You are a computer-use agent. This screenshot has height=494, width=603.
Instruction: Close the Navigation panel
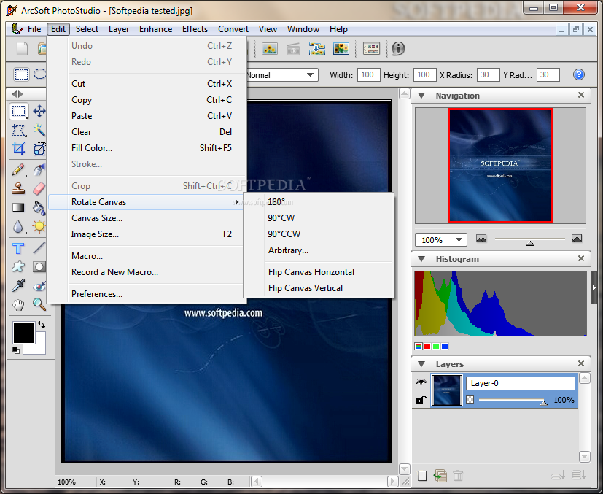[581, 95]
